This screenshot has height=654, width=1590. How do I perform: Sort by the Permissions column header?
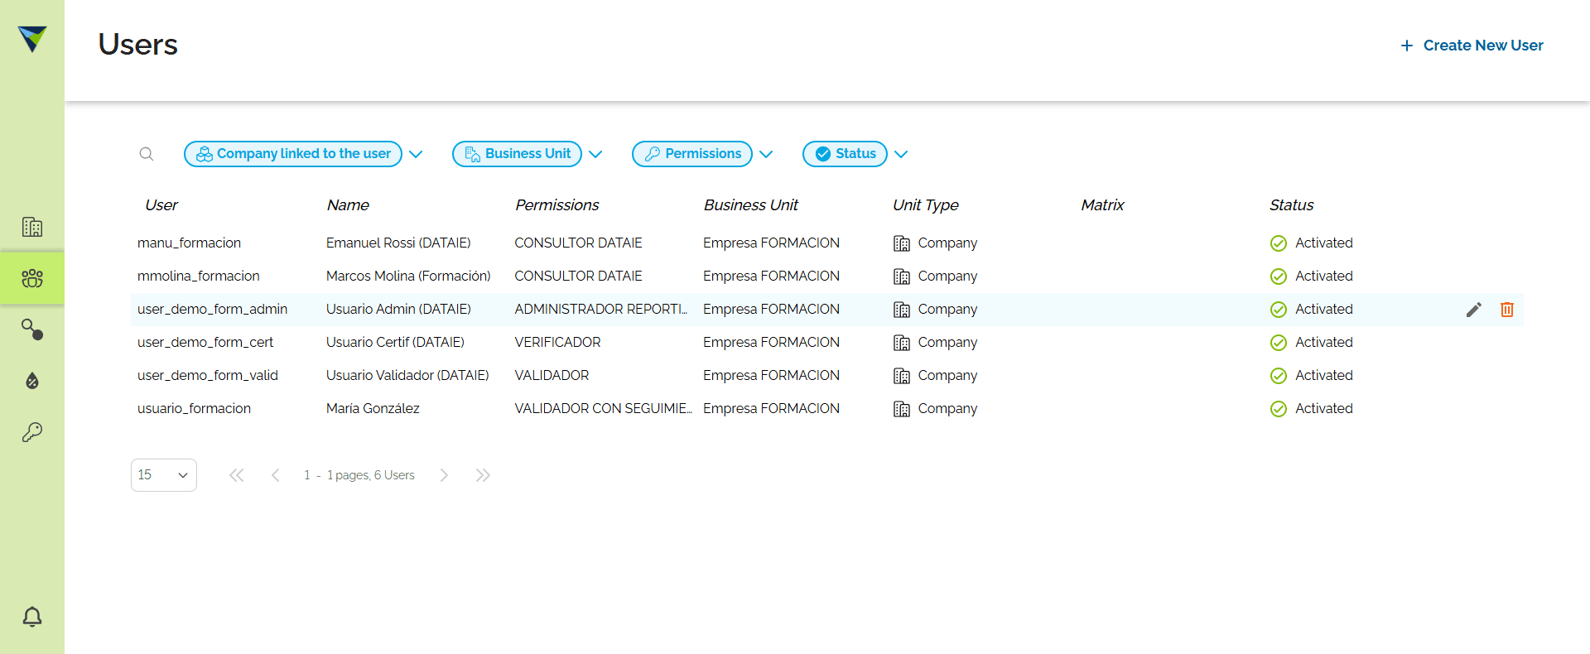[556, 205]
